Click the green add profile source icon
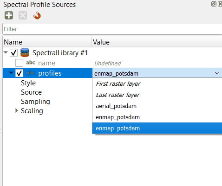 tap(9, 15)
